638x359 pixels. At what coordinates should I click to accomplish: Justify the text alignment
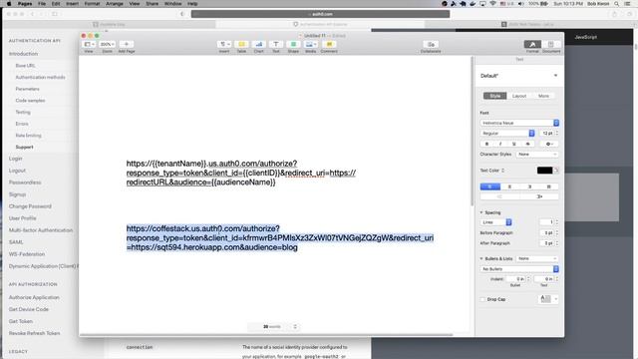pos(548,186)
